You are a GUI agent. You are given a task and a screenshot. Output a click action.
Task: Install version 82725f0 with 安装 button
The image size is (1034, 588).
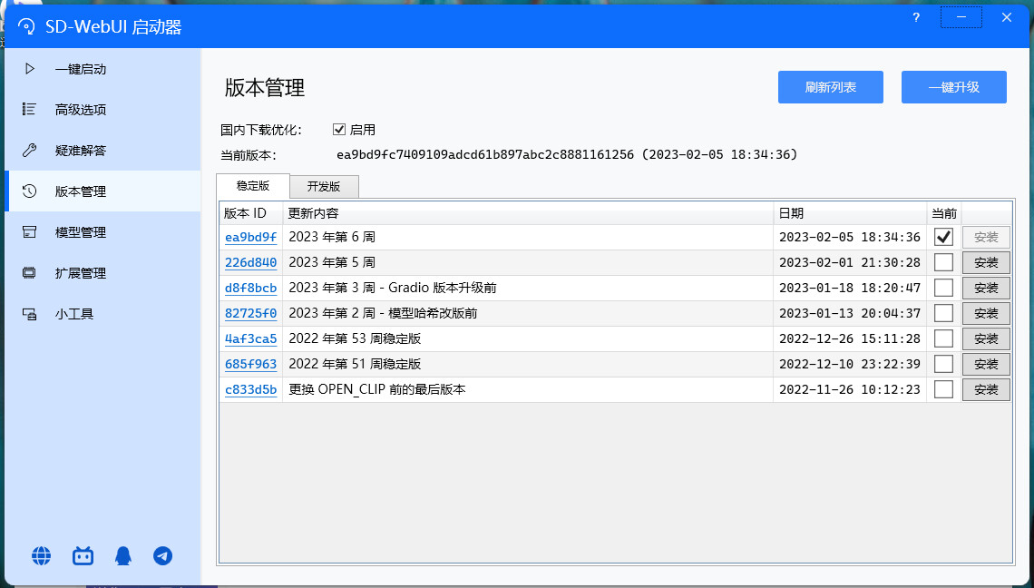(x=986, y=313)
